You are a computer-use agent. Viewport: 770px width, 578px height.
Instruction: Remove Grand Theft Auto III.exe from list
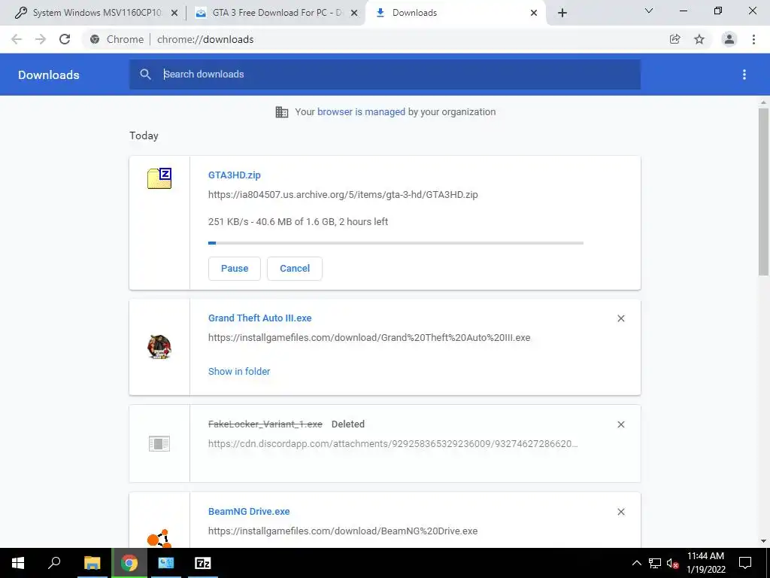(621, 318)
